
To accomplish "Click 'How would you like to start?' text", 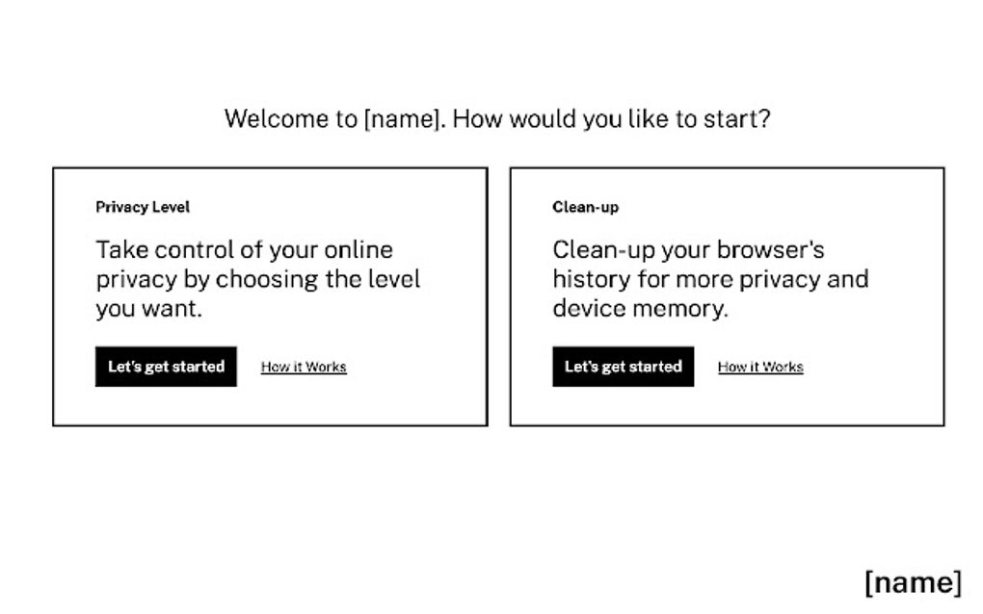I will pos(611,119).
